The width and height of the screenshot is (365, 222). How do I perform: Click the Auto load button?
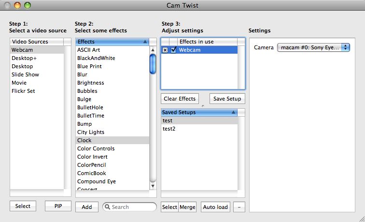[215, 207]
